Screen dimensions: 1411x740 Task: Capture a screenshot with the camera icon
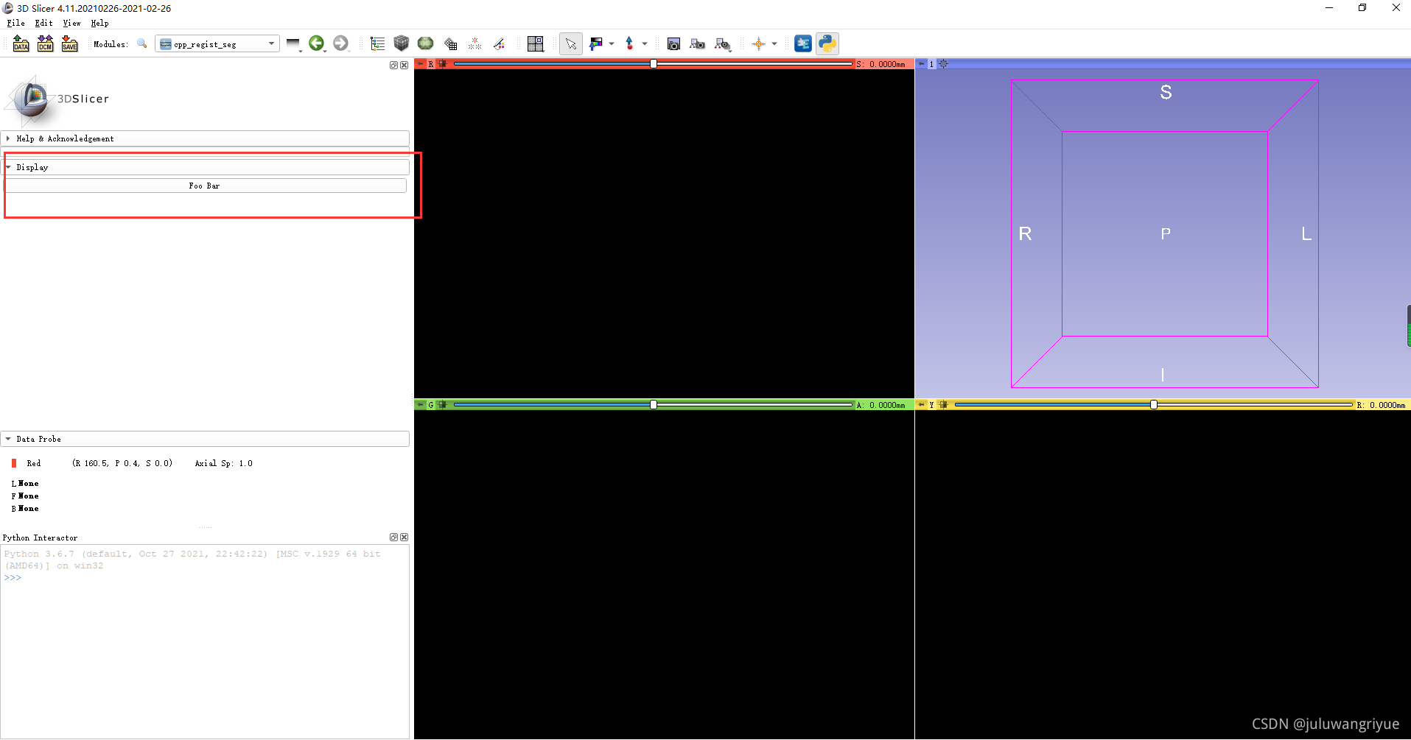point(673,44)
